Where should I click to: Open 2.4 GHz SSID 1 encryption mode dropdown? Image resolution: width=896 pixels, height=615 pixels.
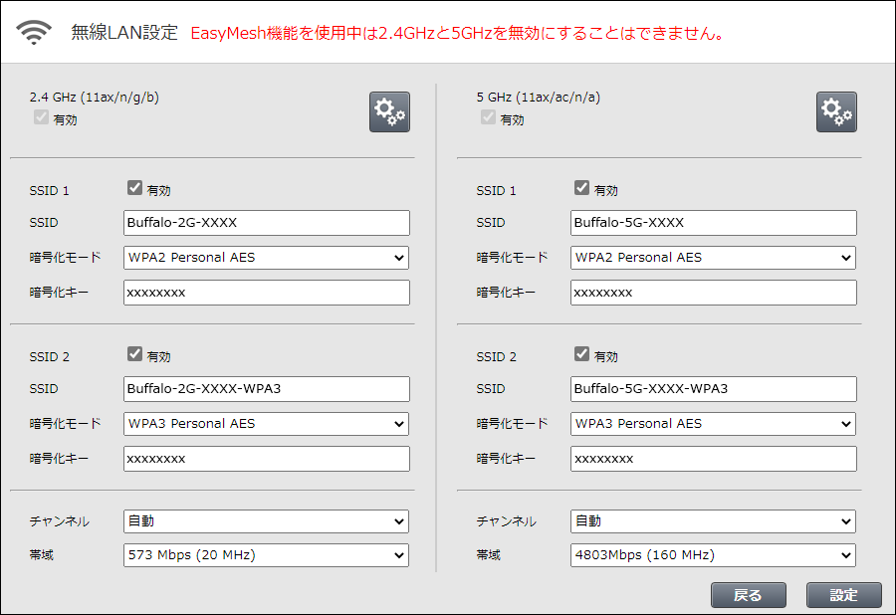pos(266,258)
